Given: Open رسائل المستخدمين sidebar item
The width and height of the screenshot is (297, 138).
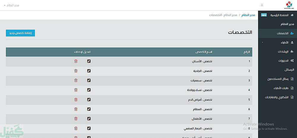Looking at the screenshot, I should [277, 79].
